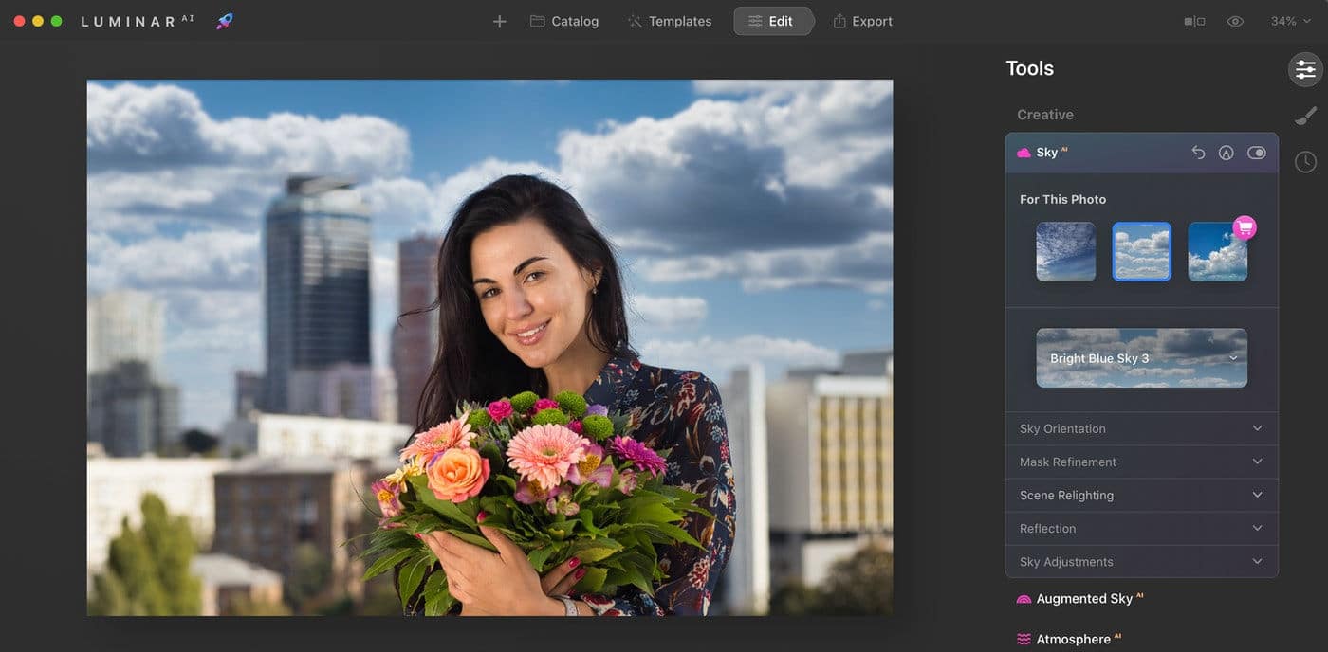Click the Export button
This screenshot has width=1328, height=652.
point(862,21)
